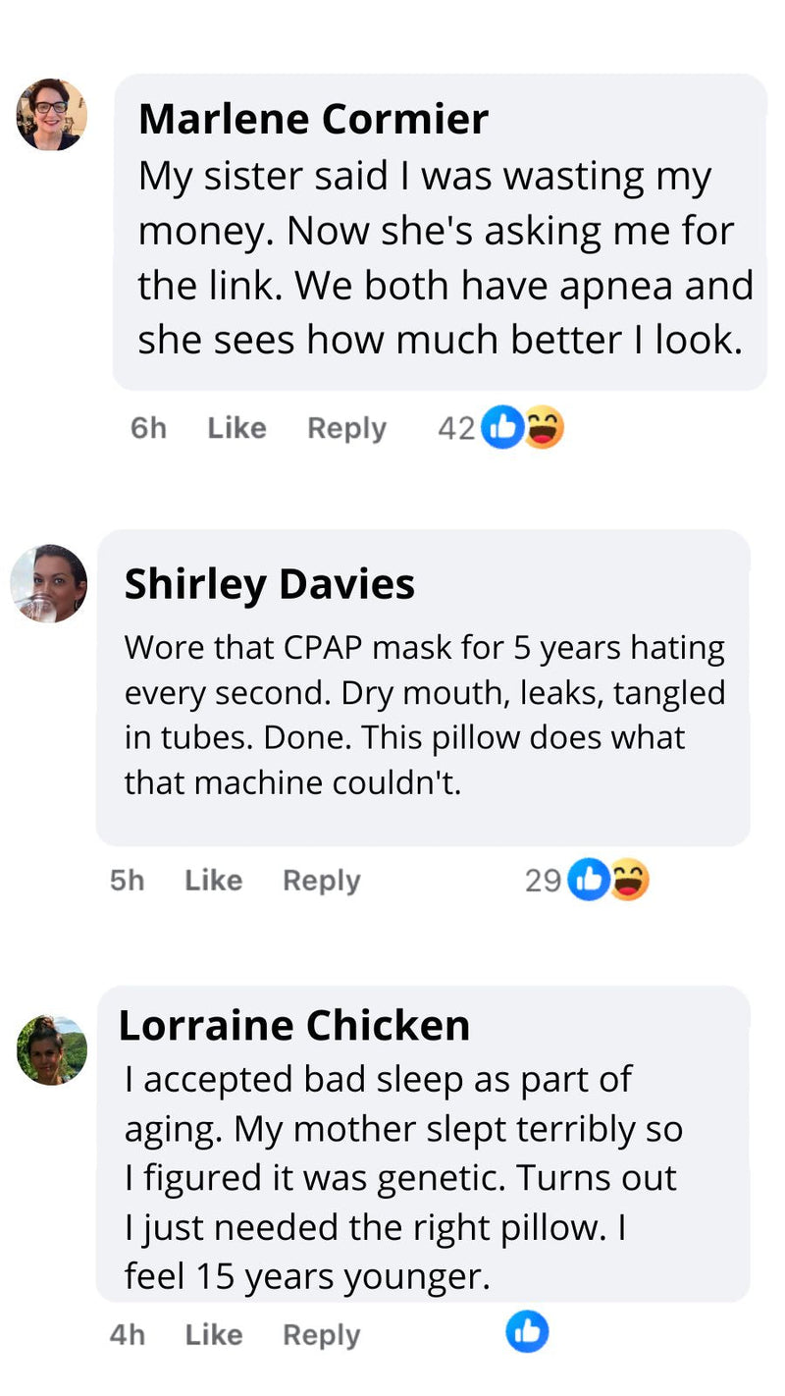Screen dimensions: 785x1396
Task: Click Marlene Cormier's profile picture
Action: [51, 114]
